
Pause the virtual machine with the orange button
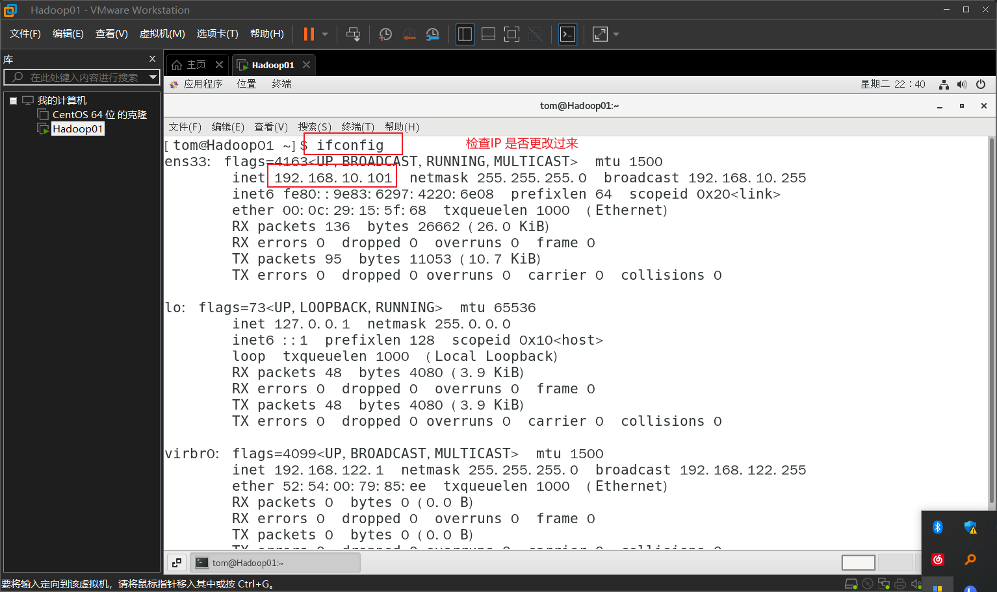pos(309,34)
